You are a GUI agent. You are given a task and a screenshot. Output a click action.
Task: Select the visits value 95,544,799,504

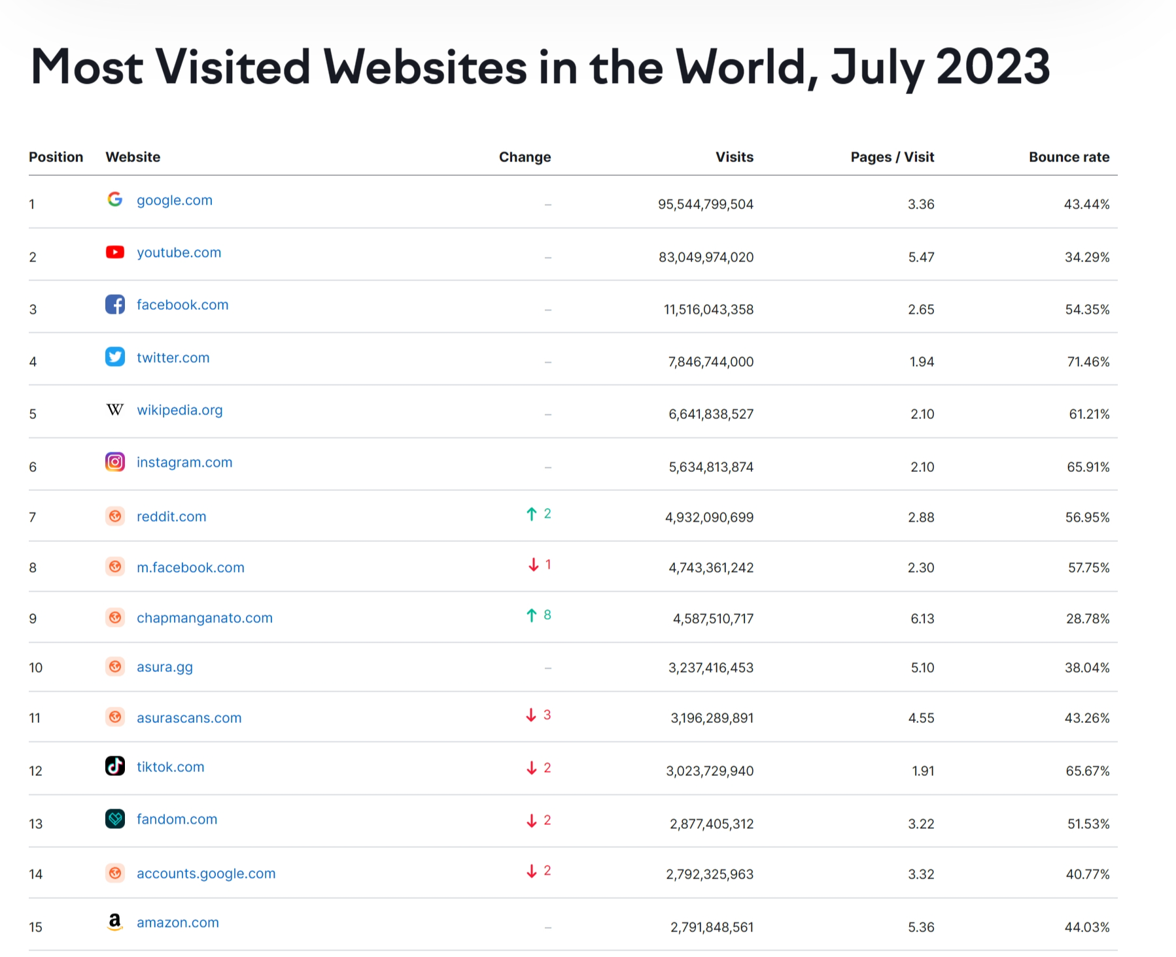point(706,205)
